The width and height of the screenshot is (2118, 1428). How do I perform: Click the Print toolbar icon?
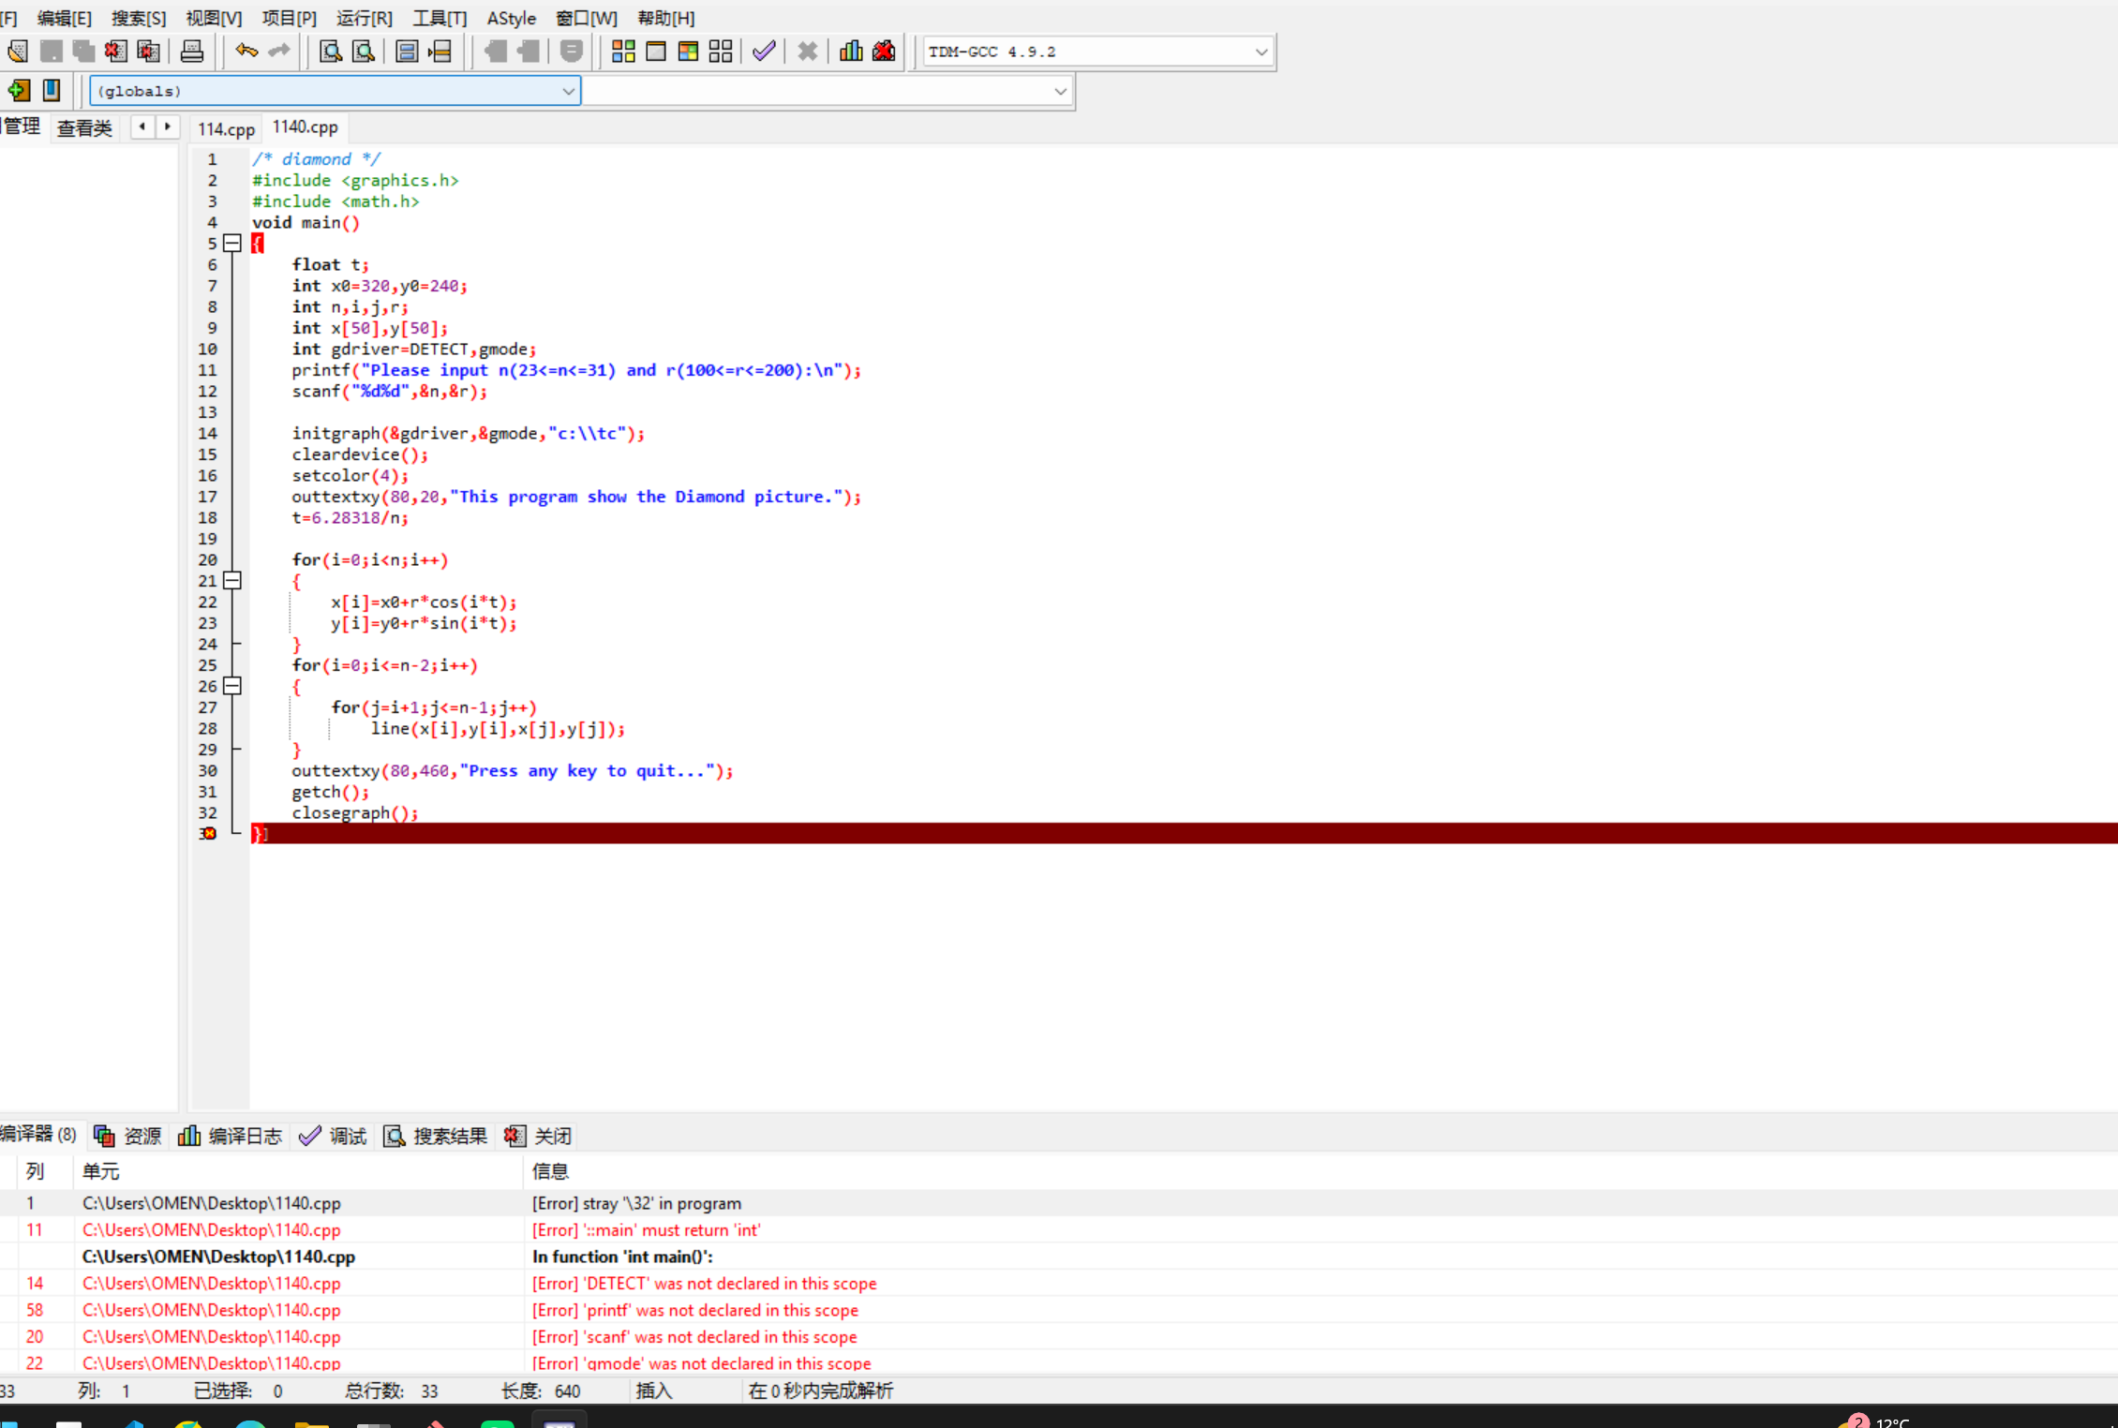pyautogui.click(x=192, y=52)
